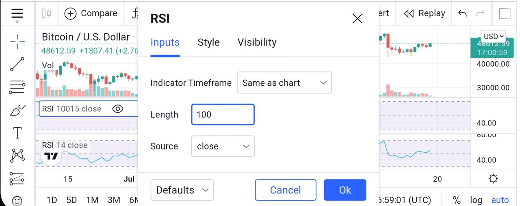Image resolution: width=520 pixels, height=206 pixels.
Task: Open the XABCD pattern tool
Action: pyautogui.click(x=17, y=155)
